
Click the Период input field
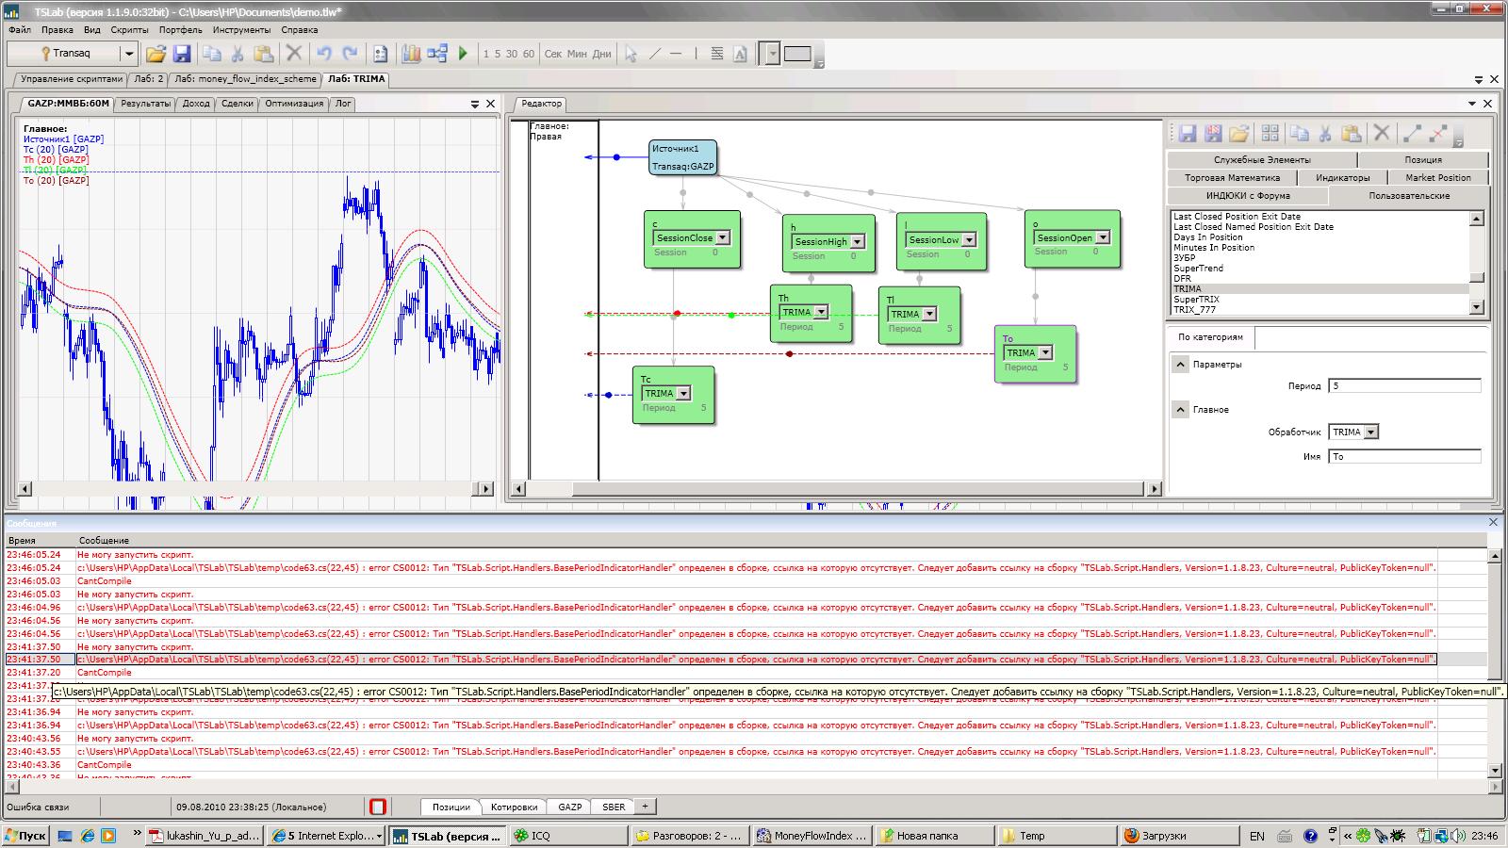point(1403,386)
